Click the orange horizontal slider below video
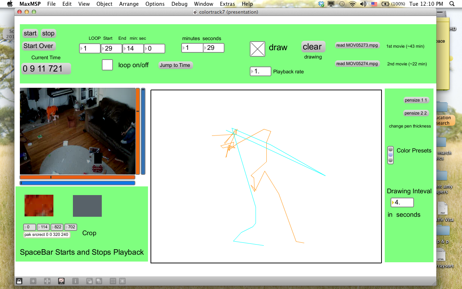This screenshot has height=289, width=462. point(77,177)
